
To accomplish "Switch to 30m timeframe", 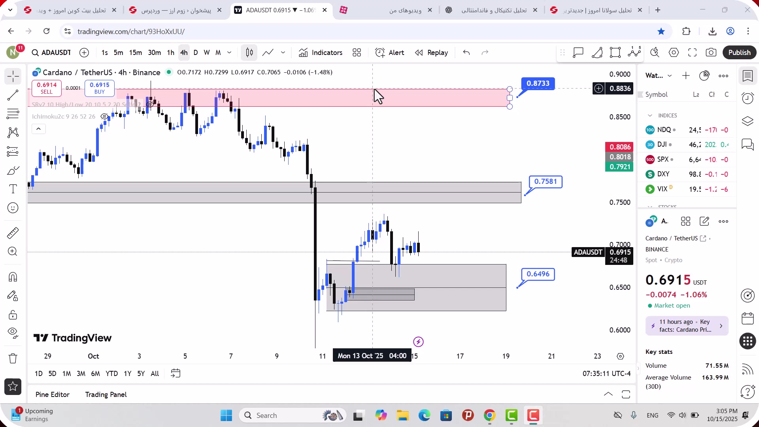I will [x=154, y=53].
